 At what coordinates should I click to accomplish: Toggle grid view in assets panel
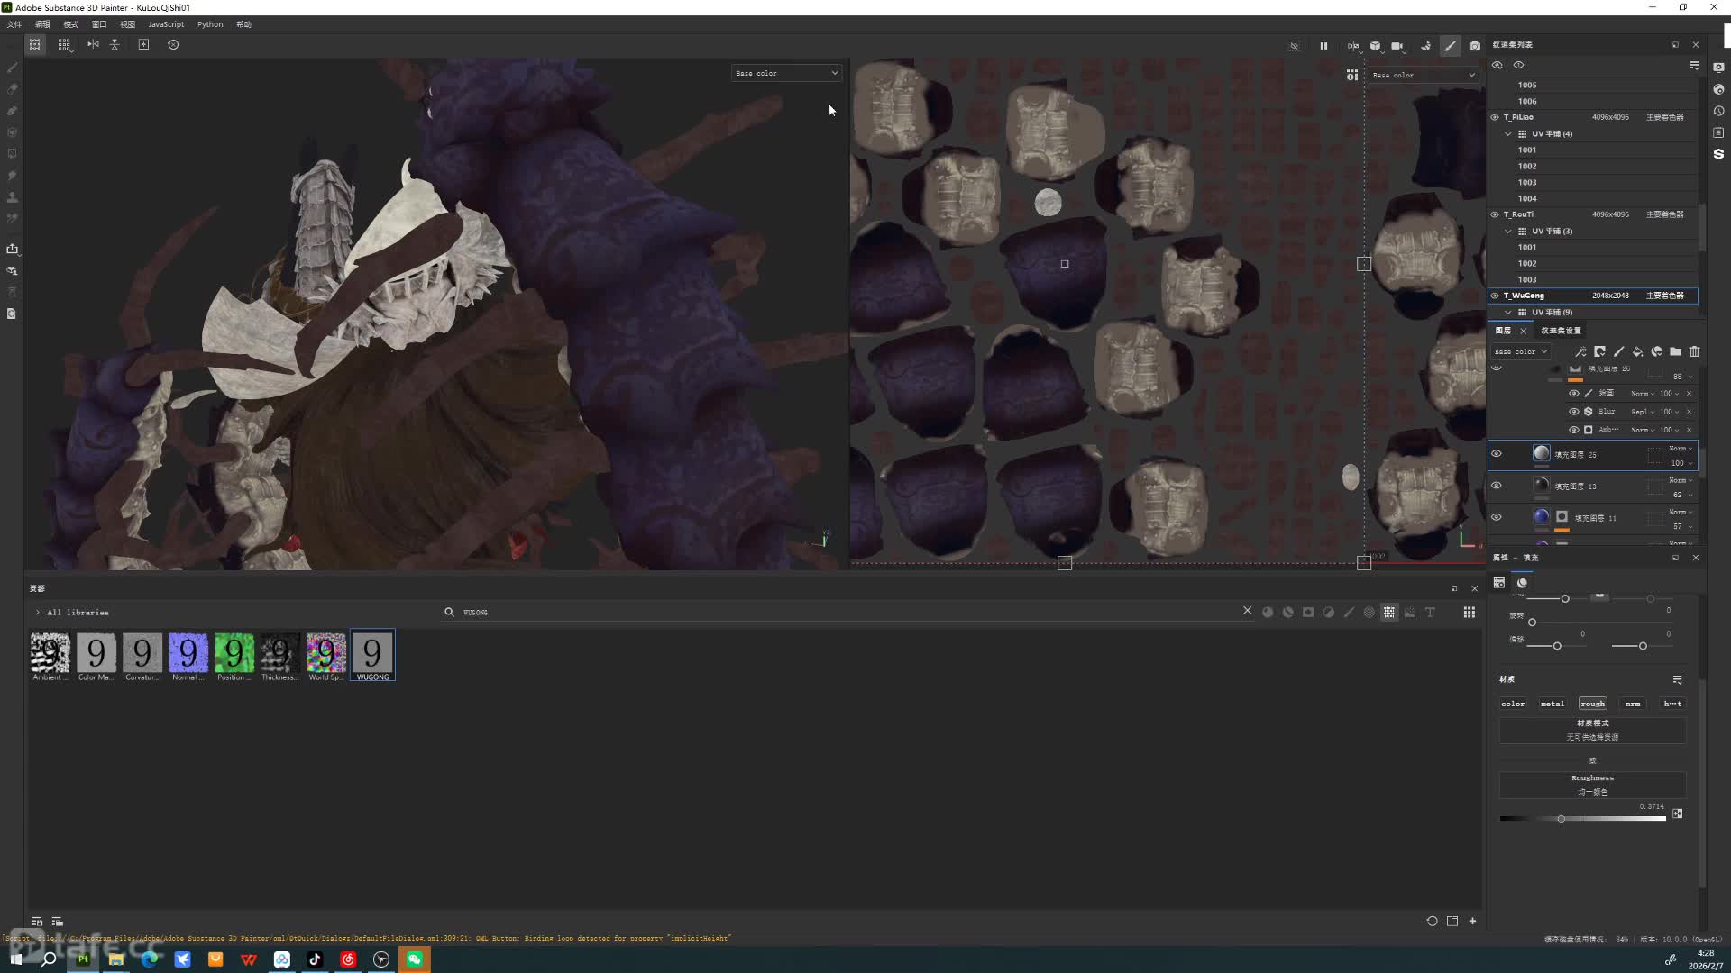pos(1469,613)
